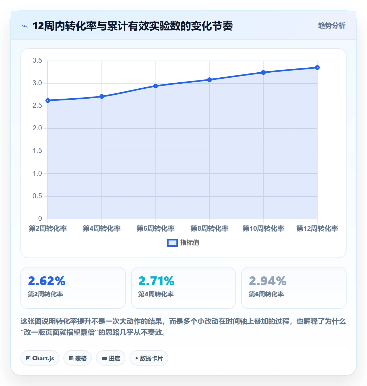This screenshot has height=386, width=367.
Task: Click the 第2周转化率 x-axis label
Action: (x=48, y=228)
